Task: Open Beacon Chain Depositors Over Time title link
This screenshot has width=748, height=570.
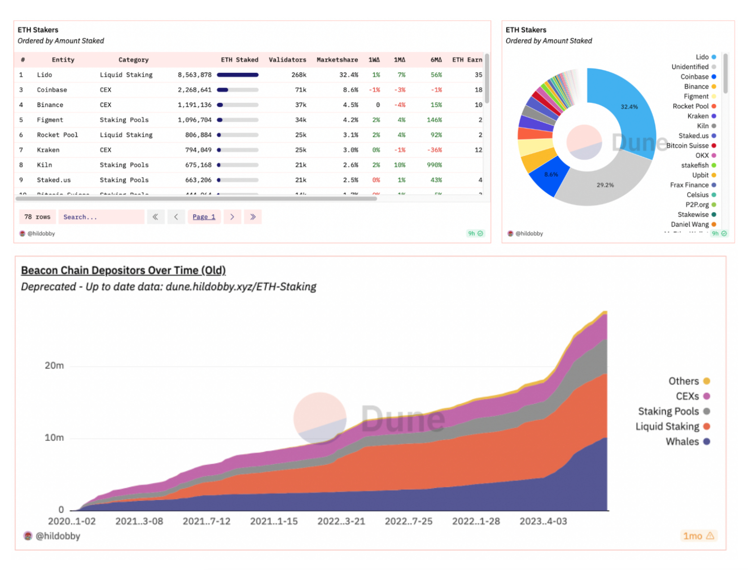Action: coord(123,270)
